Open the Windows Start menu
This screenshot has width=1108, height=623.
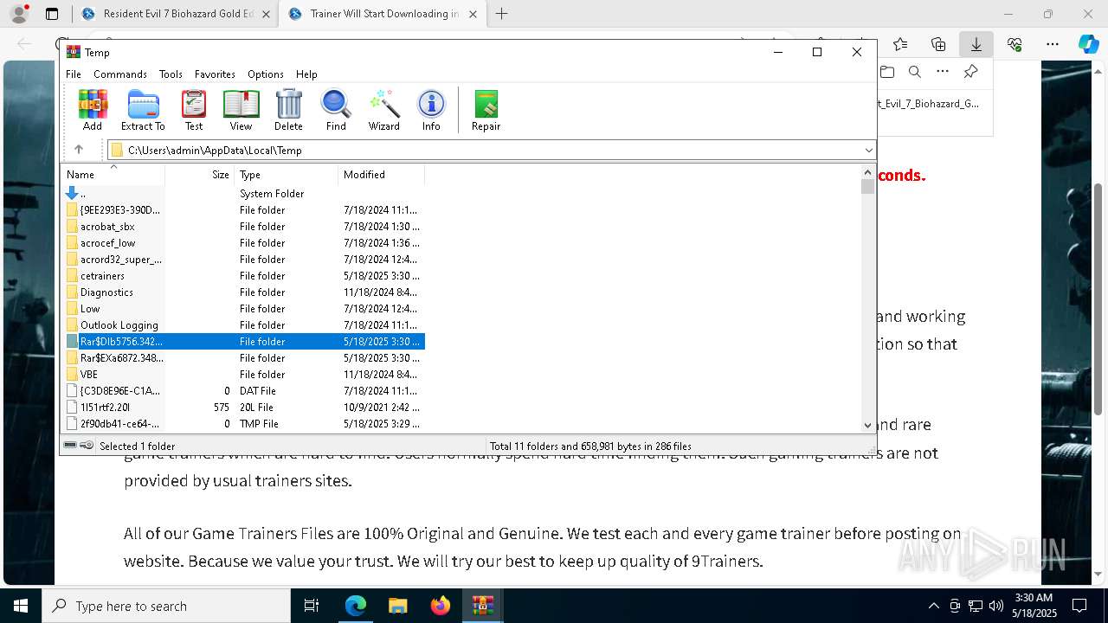[21, 606]
